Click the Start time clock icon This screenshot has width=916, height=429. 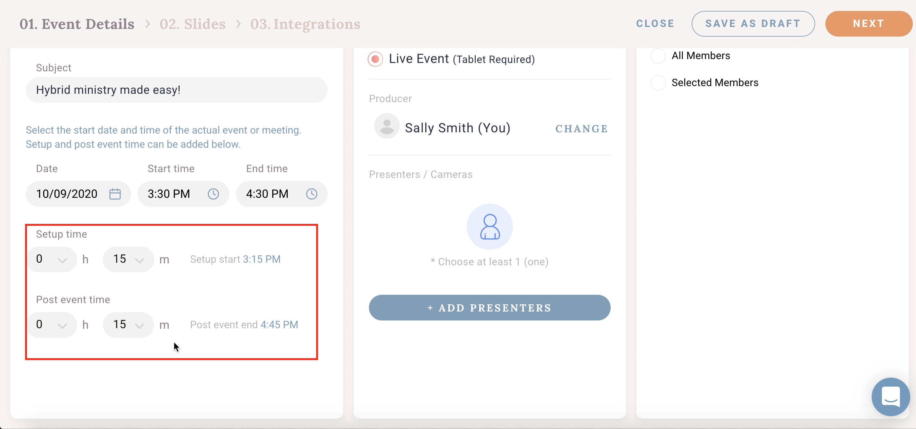coord(213,194)
